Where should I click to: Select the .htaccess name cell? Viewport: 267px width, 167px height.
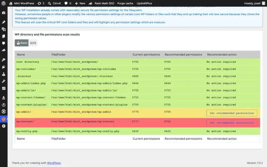coord(24,76)
